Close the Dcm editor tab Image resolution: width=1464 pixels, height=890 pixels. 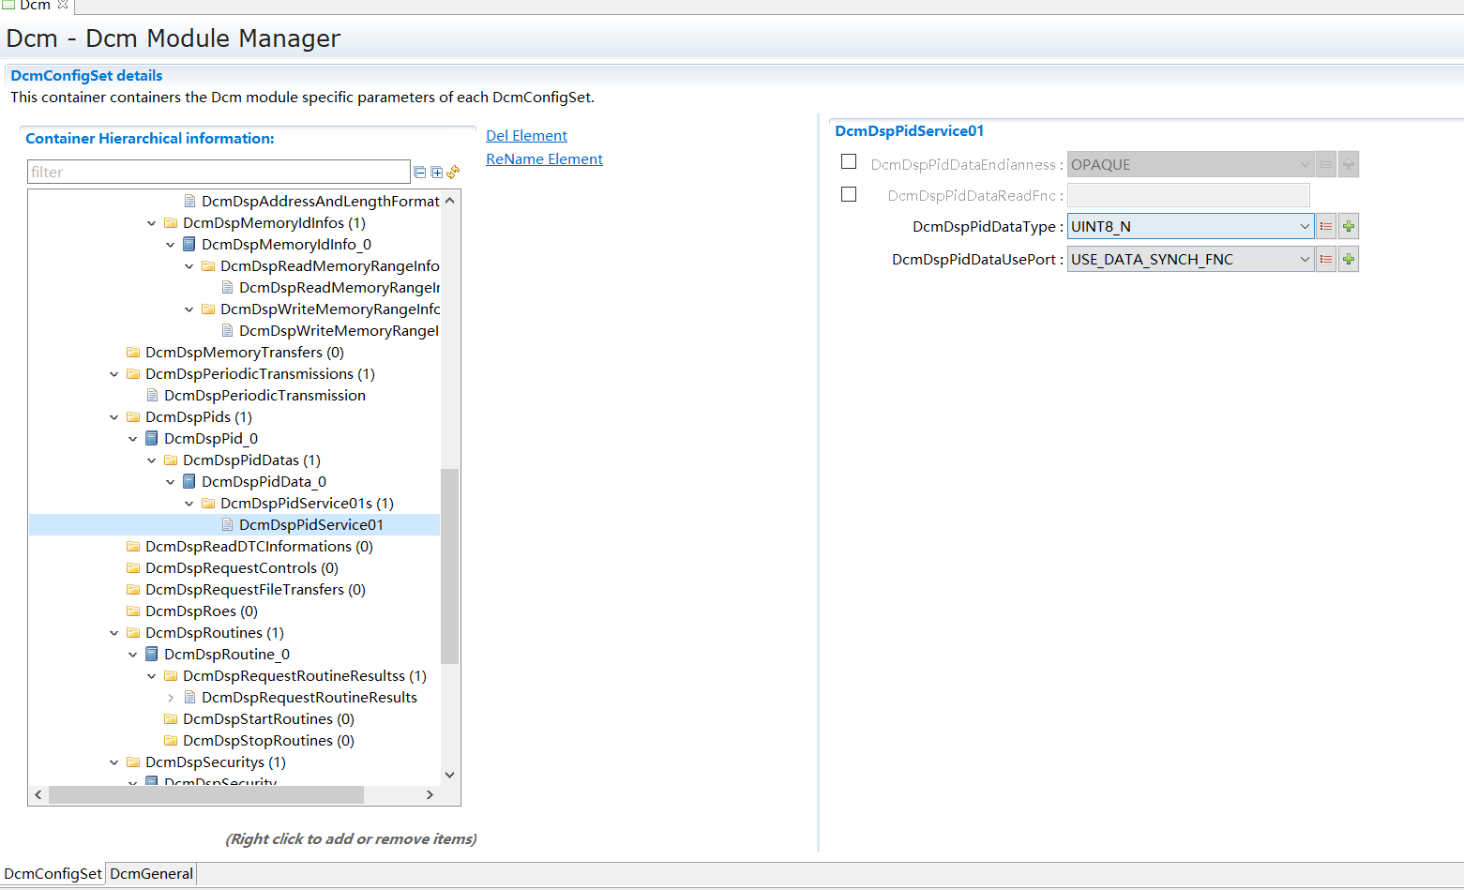63,5
